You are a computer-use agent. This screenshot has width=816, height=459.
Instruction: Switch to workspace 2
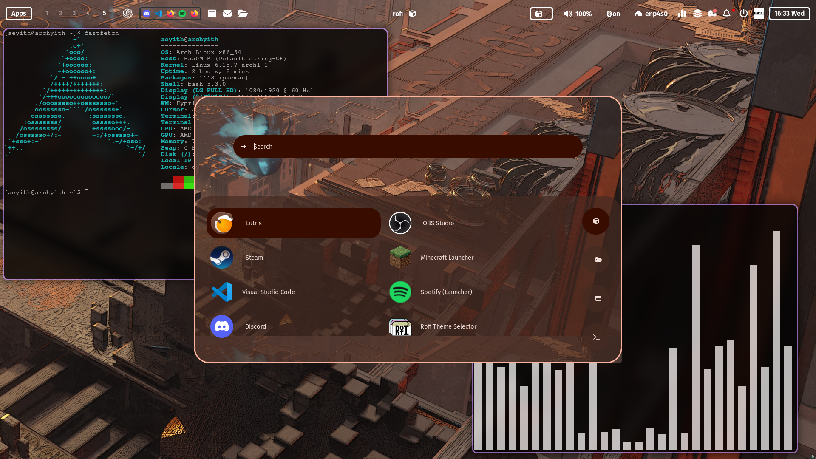[x=60, y=14]
